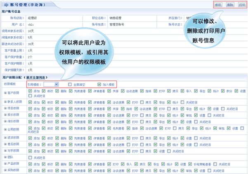Tick 拷贝 in the 联系人权限 row

pyautogui.click(x=142, y=102)
